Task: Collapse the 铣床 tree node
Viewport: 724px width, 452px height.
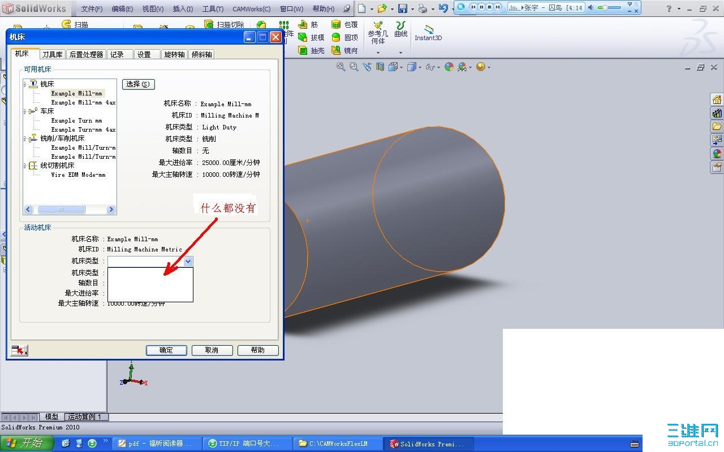Action: click(25, 84)
